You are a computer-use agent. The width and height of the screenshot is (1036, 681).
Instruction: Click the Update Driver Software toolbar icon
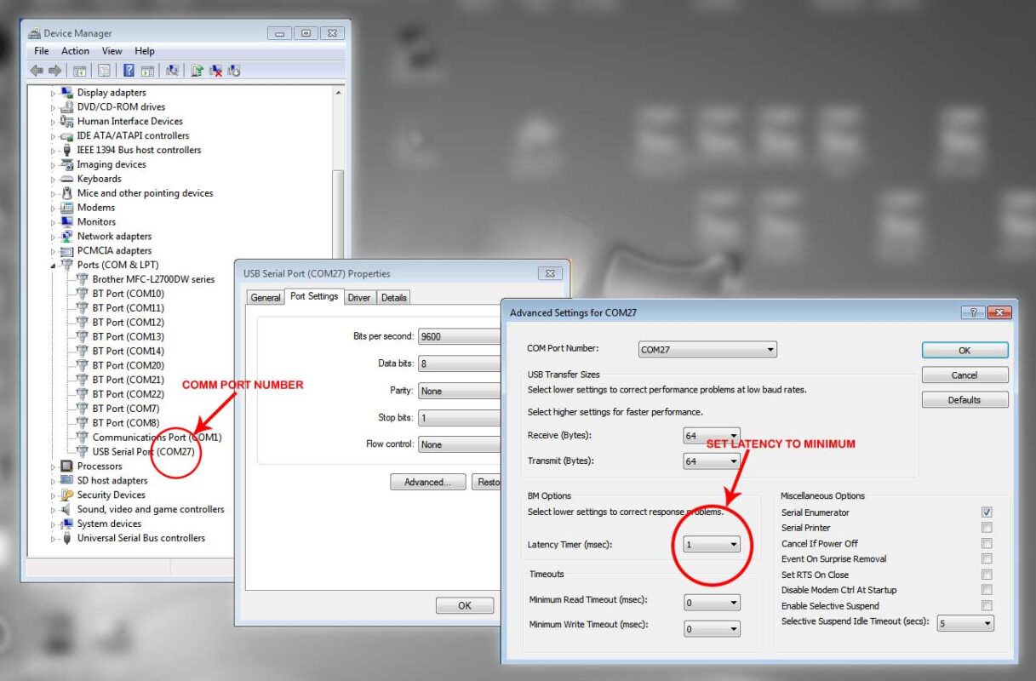197,71
